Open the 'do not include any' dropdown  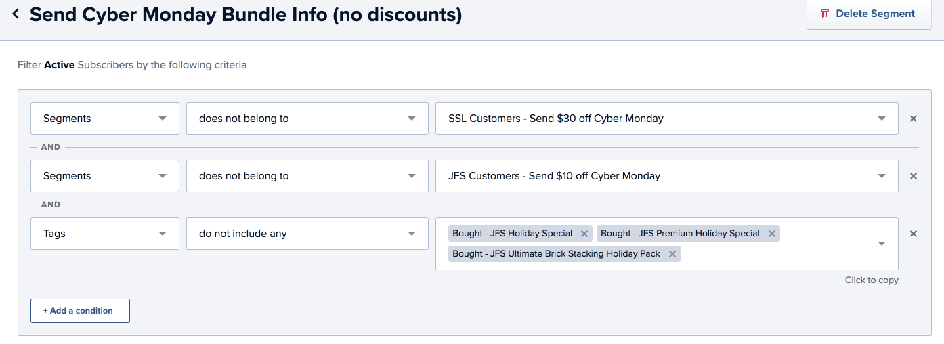coord(307,234)
